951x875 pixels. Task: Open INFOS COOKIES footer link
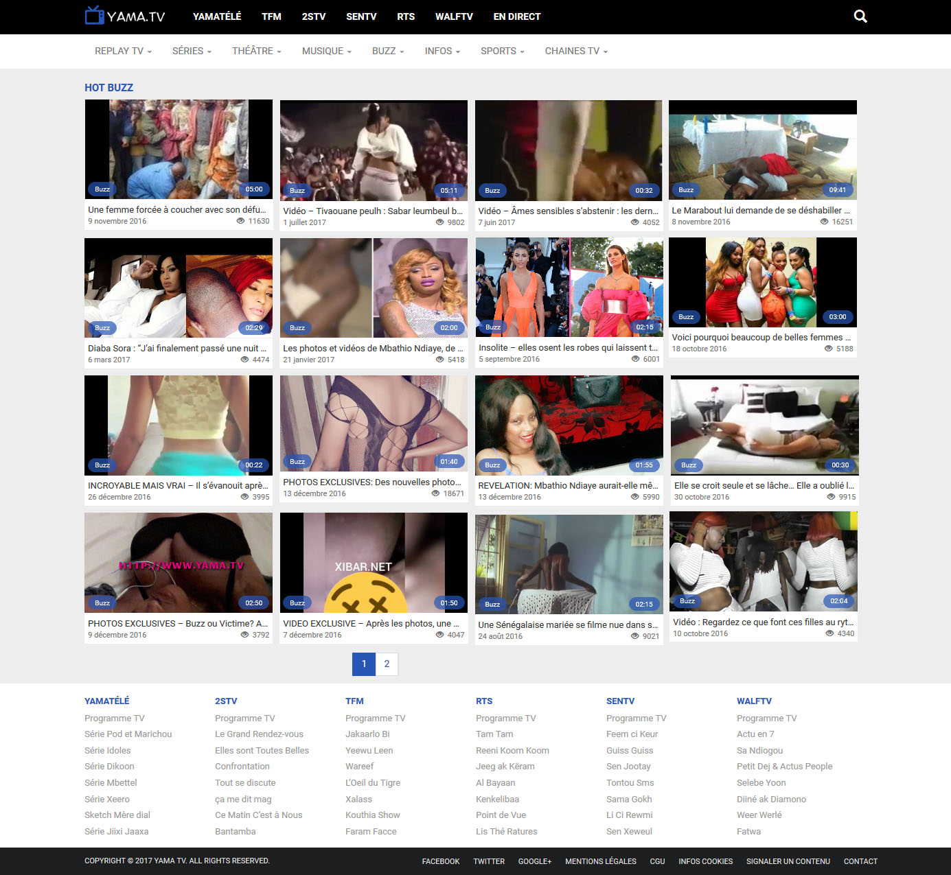(706, 861)
